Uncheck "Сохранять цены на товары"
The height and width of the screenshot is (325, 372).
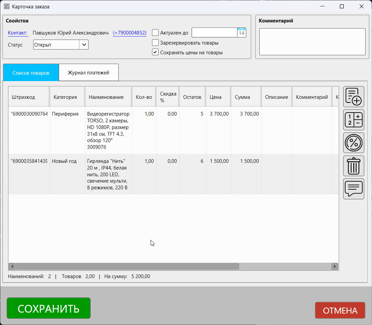pos(155,52)
